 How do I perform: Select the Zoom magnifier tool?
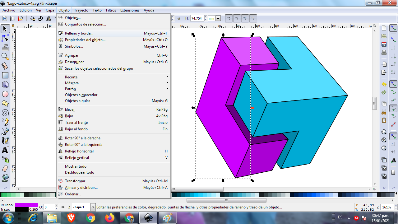pos(5,57)
